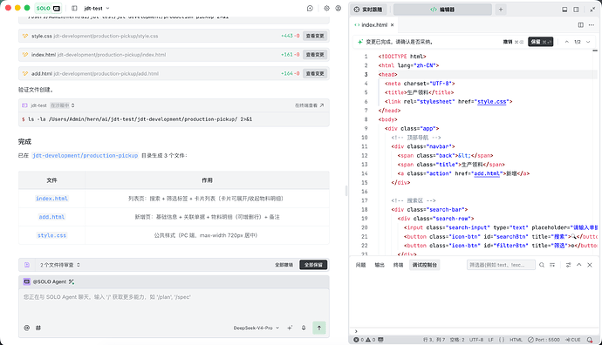Change the HTML language mode

(516, 340)
